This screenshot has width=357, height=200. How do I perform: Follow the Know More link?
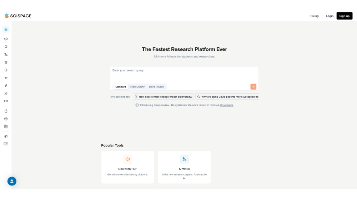coord(227,105)
